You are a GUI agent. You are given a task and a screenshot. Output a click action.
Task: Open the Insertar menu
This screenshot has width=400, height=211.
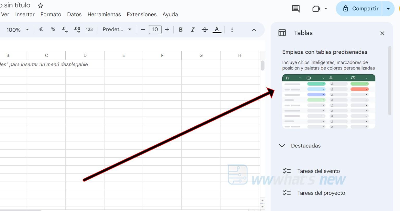pyautogui.click(x=25, y=14)
